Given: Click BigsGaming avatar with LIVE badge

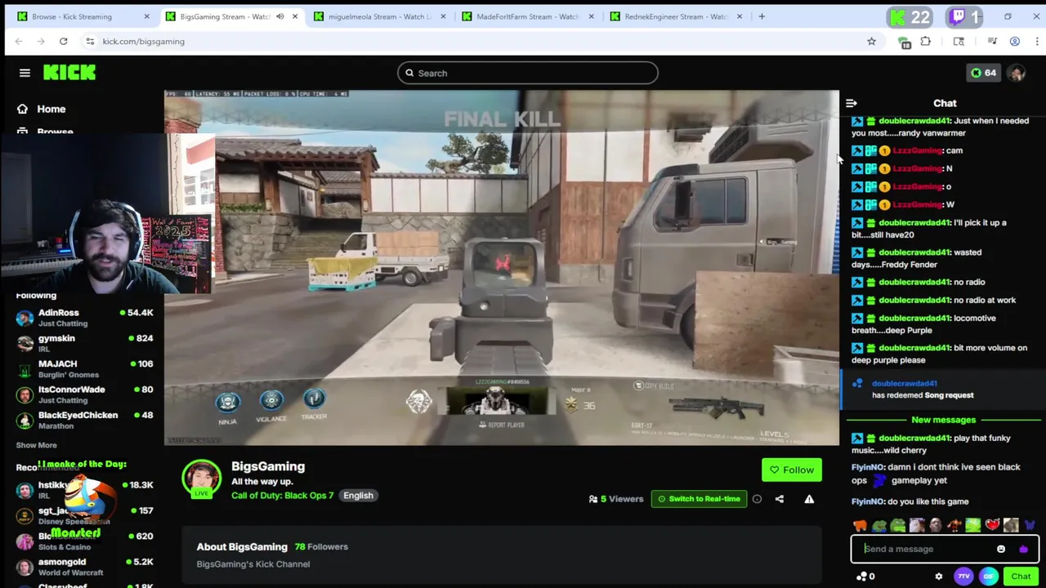Looking at the screenshot, I should pyautogui.click(x=201, y=479).
